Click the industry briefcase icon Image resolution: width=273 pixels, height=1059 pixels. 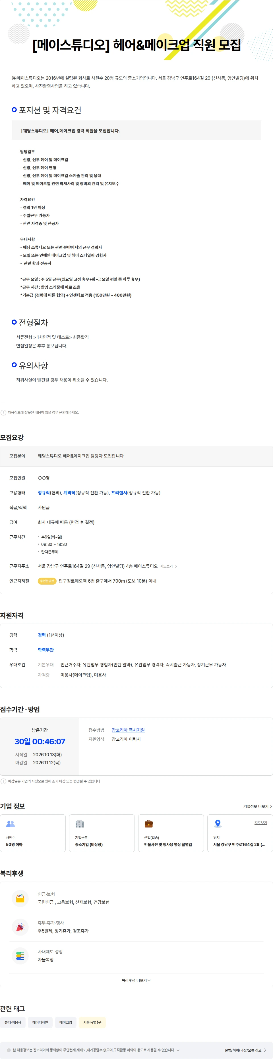[149, 824]
